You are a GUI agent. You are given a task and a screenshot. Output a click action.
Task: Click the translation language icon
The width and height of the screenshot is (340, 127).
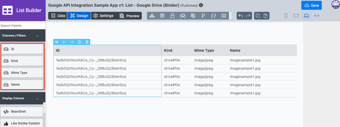[x=193, y=16]
